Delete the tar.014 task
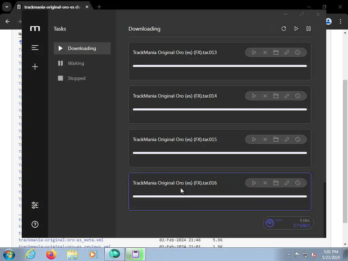This screenshot has height=261, width=348. coord(265,96)
